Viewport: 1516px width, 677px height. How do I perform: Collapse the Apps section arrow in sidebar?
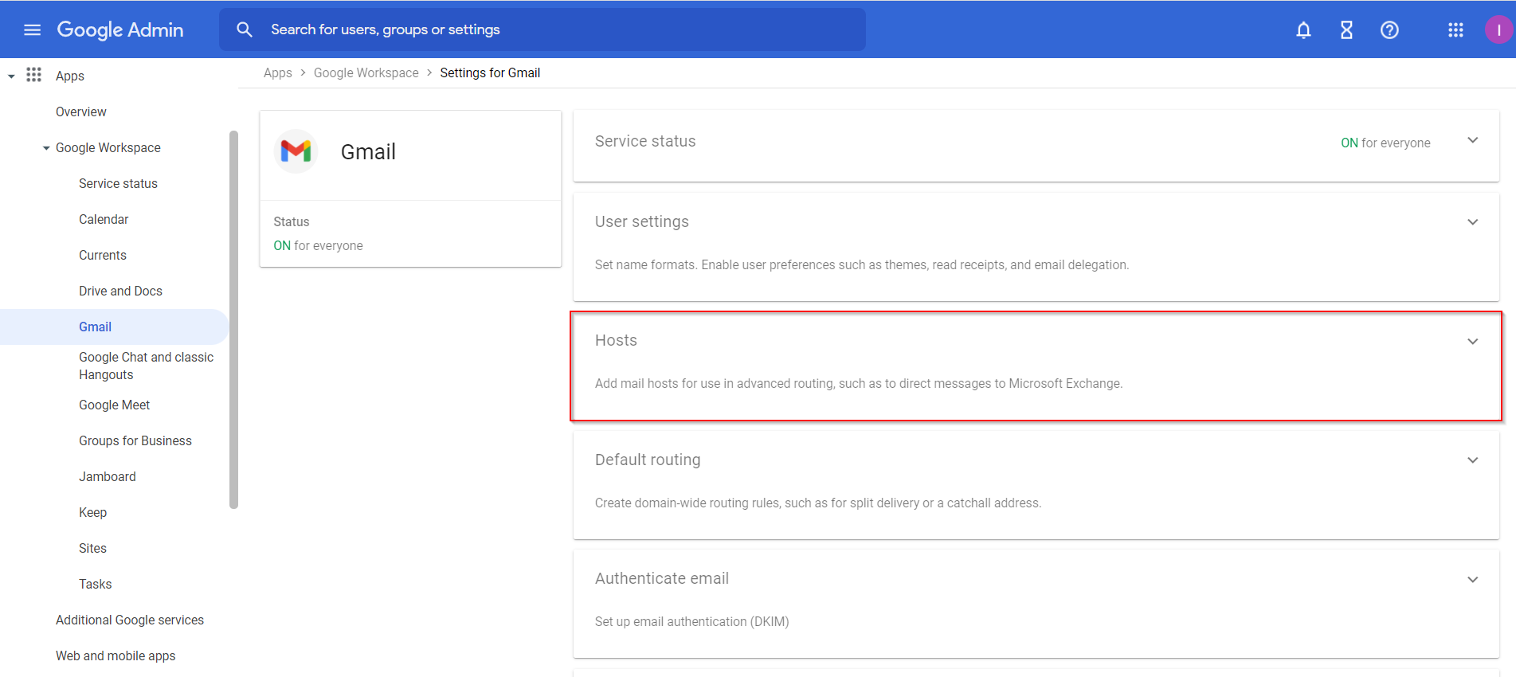(11, 76)
